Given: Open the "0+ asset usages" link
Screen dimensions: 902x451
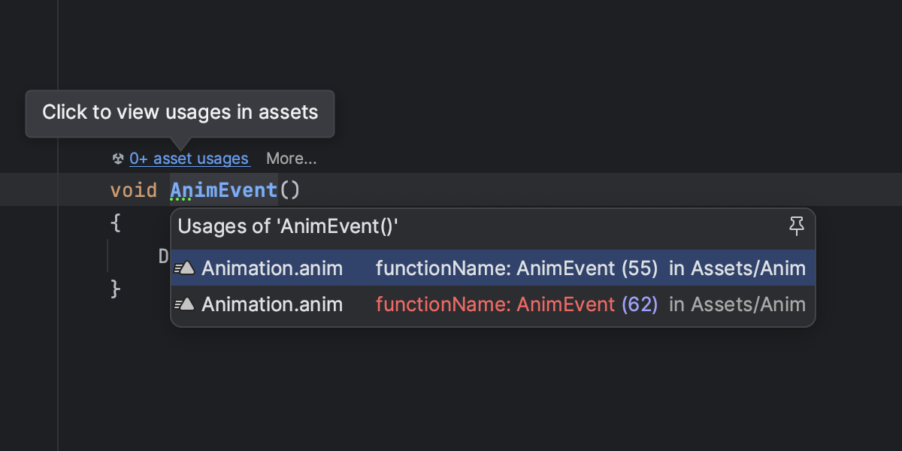Looking at the screenshot, I should pos(189,159).
